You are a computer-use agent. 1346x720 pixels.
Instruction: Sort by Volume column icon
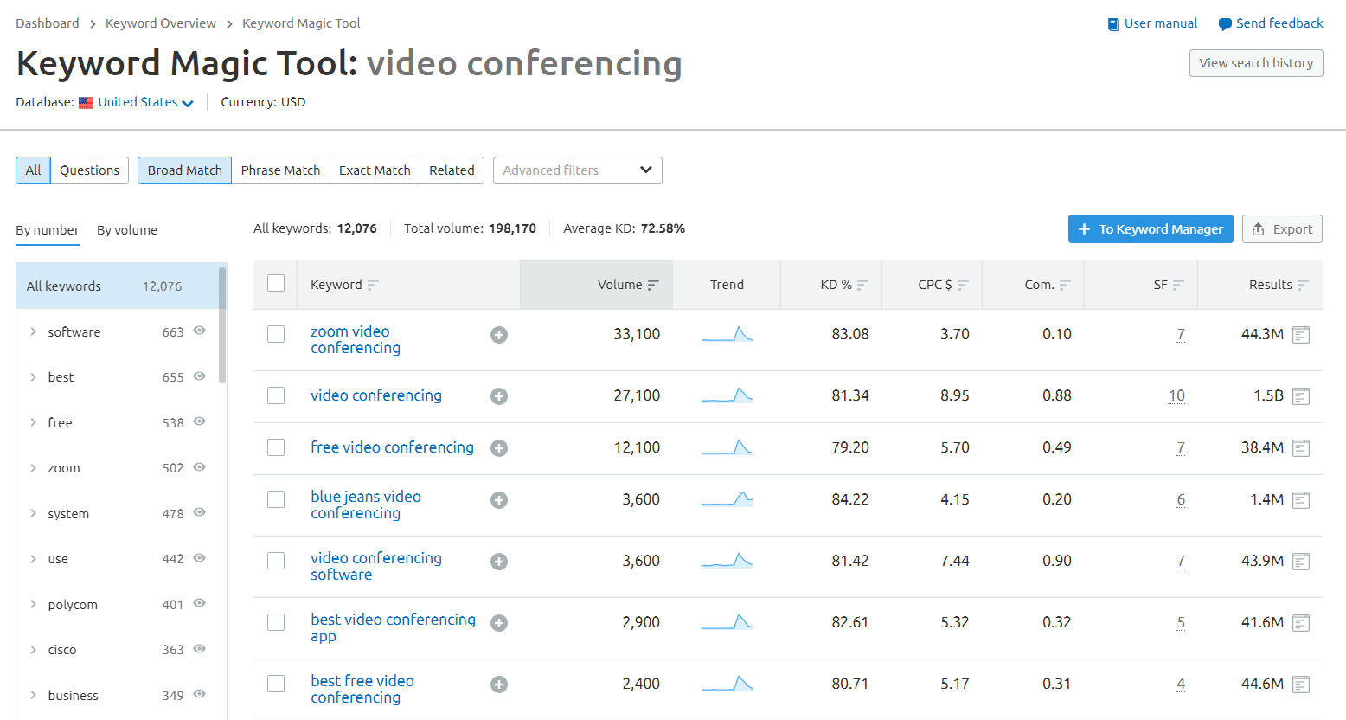[x=653, y=285]
